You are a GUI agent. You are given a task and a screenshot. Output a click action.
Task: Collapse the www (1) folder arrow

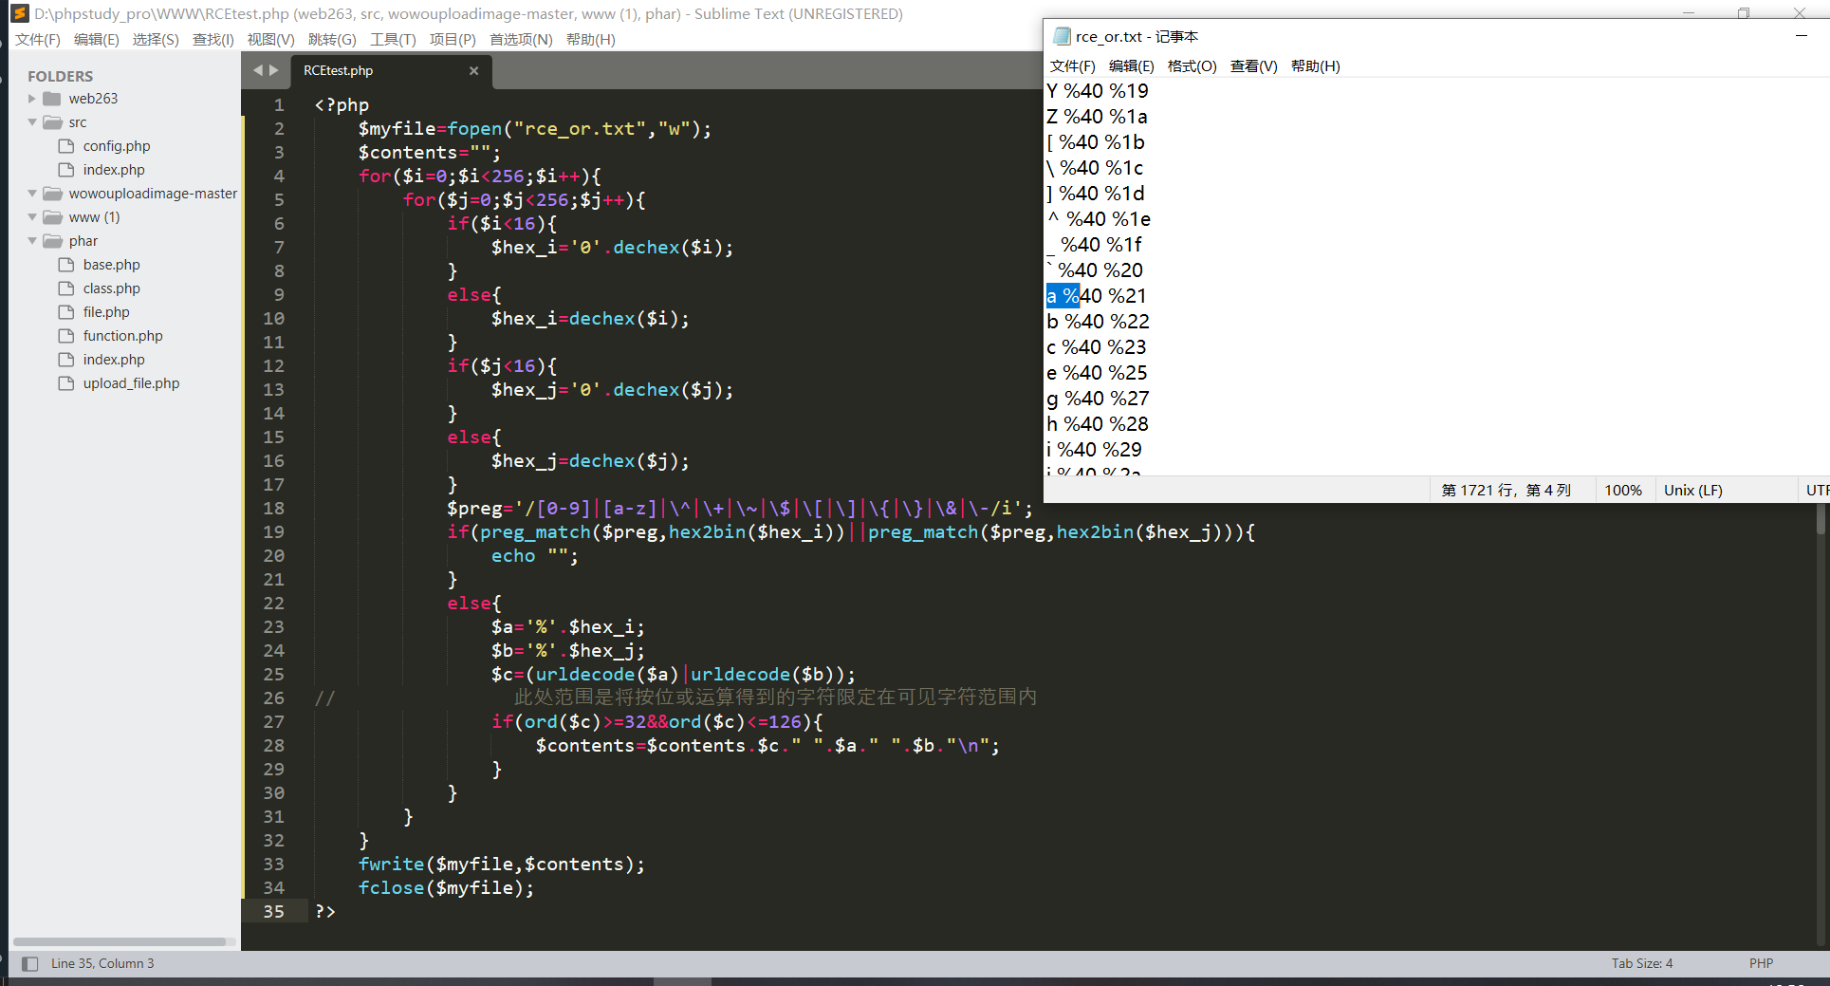click(x=32, y=217)
